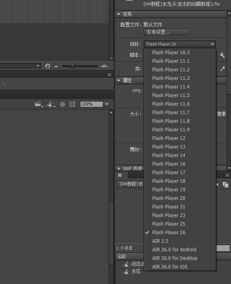Choose Flash Player 23 from the list
231x284 pixels.
click(183, 215)
